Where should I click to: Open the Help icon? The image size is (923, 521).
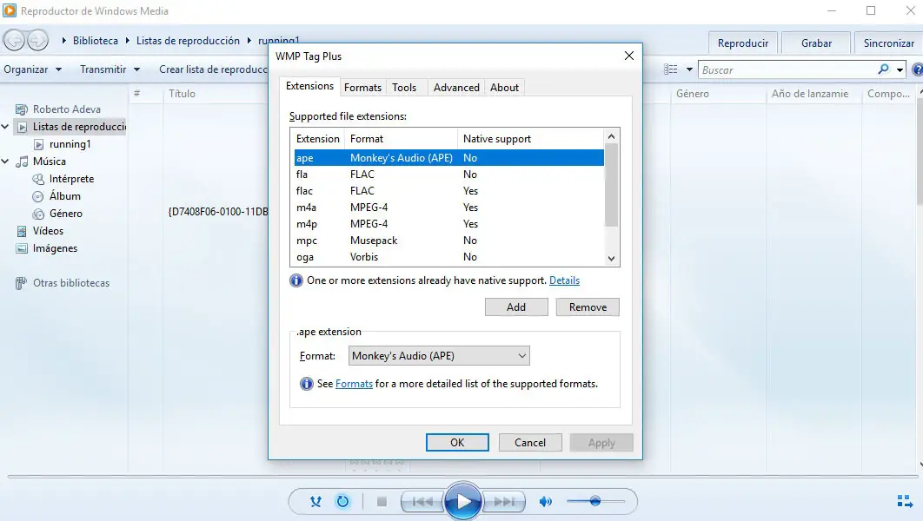point(917,69)
